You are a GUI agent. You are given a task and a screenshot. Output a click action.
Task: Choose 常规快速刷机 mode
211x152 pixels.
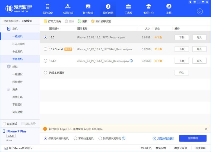[75, 138]
